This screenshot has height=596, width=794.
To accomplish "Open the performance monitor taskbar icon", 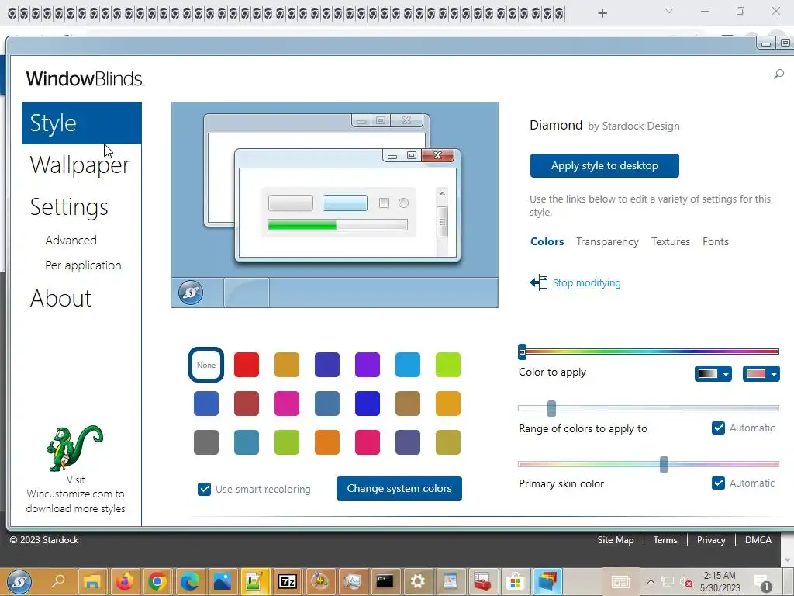I will (x=353, y=582).
